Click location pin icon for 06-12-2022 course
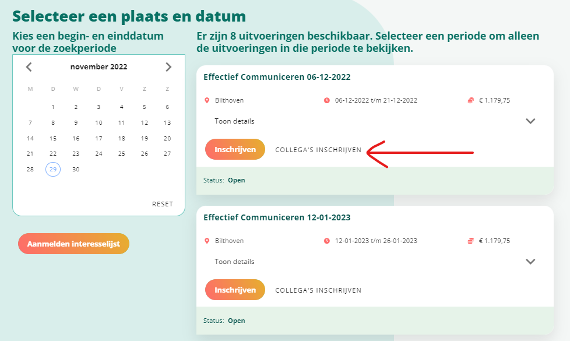 207,100
